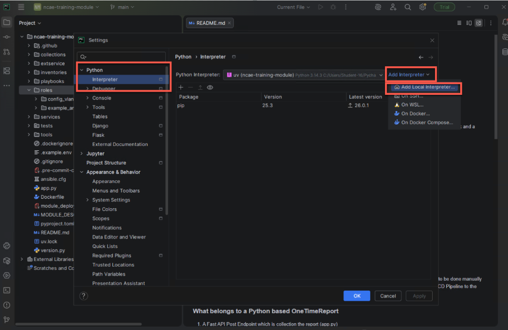Open the Database tool window icon
The height and width of the screenshot is (330, 508).
505,52
